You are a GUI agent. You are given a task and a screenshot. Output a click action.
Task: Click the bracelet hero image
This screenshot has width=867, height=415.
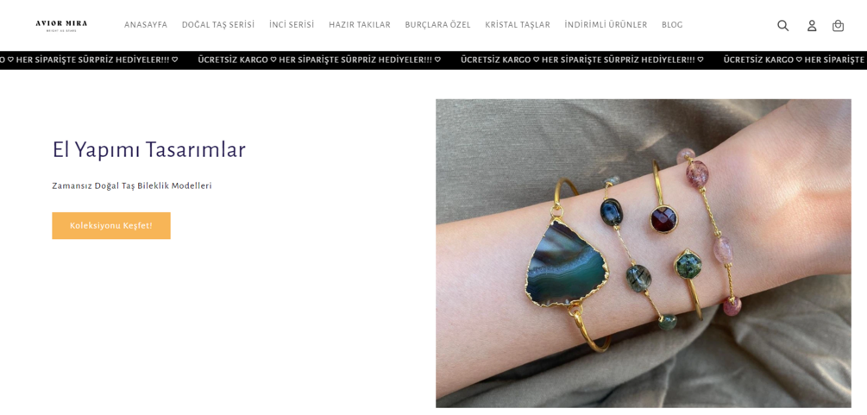(x=644, y=254)
